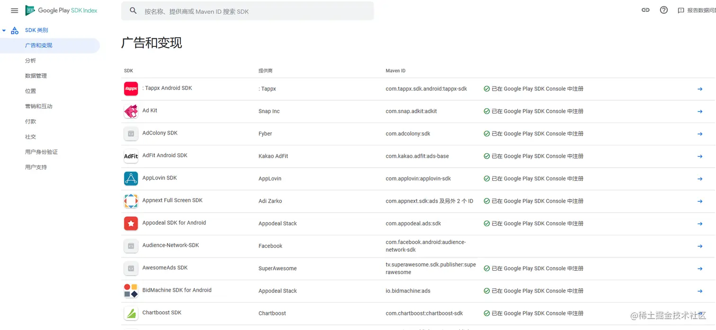This screenshot has width=716, height=330.
Task: Click the Snap Ad Kit logo
Action: click(131, 111)
